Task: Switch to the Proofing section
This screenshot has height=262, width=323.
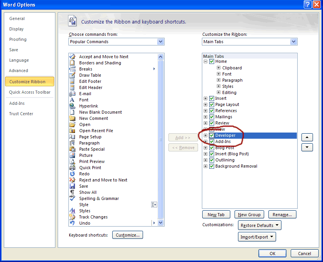Action: click(x=18, y=39)
